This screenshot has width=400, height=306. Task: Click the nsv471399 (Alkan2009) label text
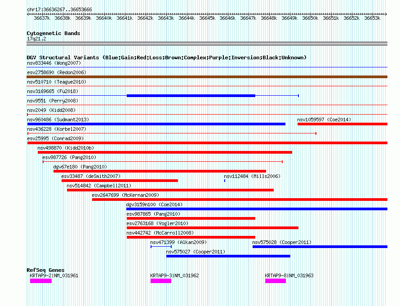(178, 242)
